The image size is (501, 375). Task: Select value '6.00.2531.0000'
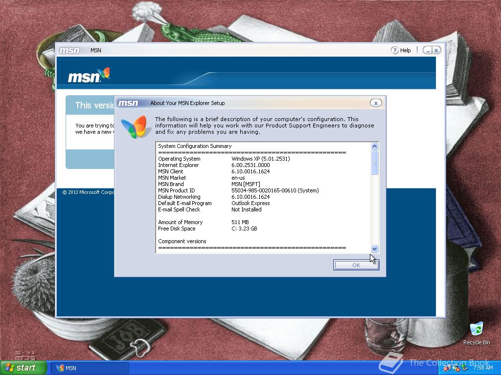pyautogui.click(x=250, y=165)
